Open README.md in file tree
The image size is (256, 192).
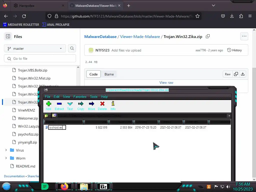pyautogui.click(x=25, y=166)
